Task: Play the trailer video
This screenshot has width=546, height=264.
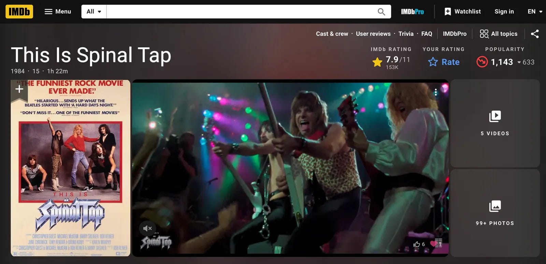Action: pyautogui.click(x=290, y=168)
